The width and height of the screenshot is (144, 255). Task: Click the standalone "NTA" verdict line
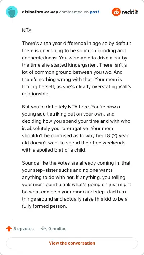[x=27, y=30]
